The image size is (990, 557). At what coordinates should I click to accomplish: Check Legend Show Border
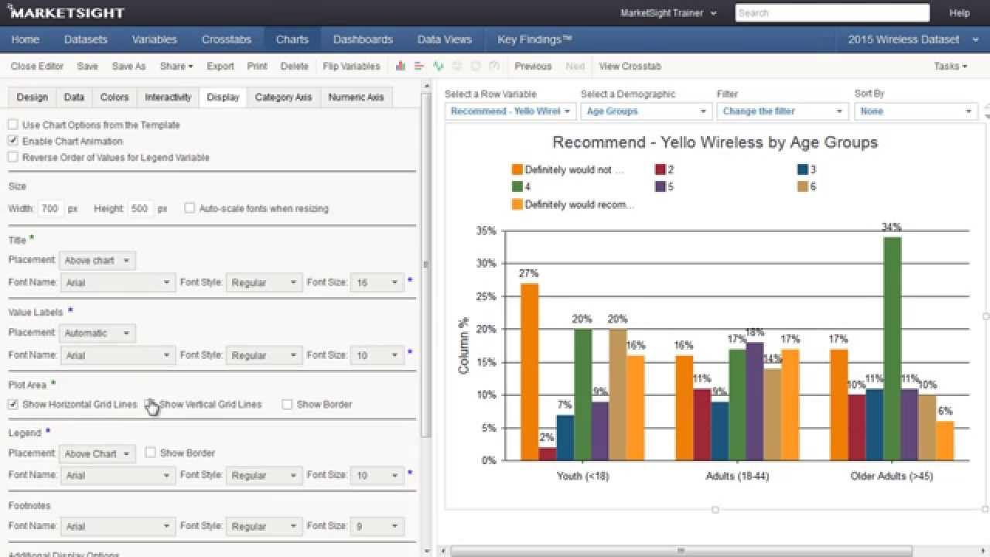(x=150, y=453)
